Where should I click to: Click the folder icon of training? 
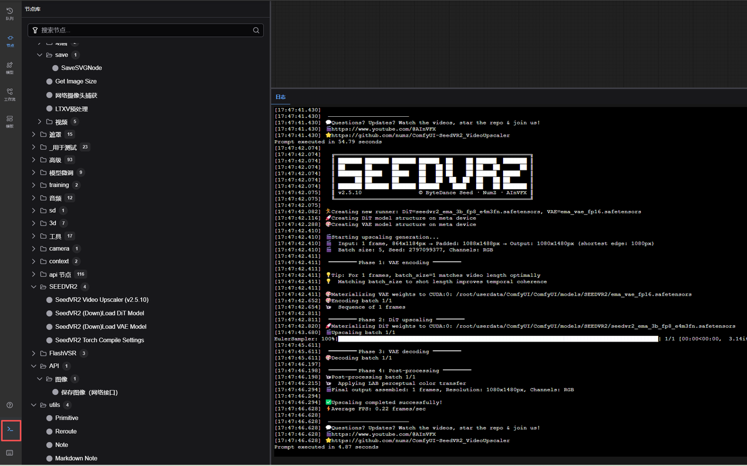click(44, 185)
